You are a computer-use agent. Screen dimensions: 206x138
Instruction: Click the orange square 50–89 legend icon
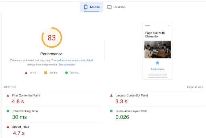(x=45, y=73)
